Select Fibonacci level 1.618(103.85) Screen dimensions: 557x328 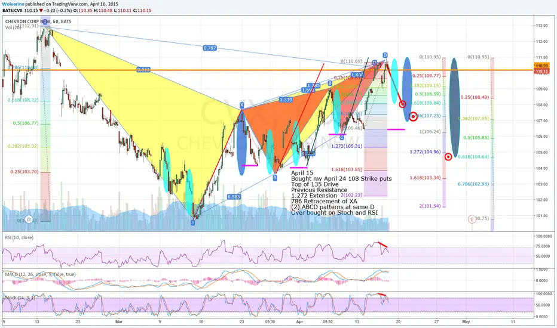pos(347,169)
